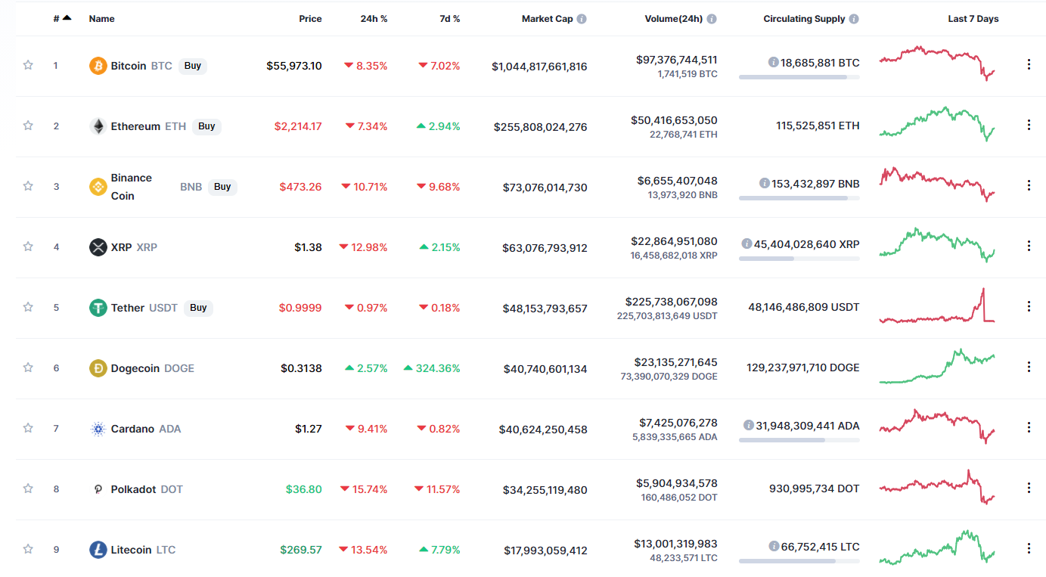Open the Tether 7-day sparkline chart
This screenshot has width=1046, height=577.
click(937, 306)
